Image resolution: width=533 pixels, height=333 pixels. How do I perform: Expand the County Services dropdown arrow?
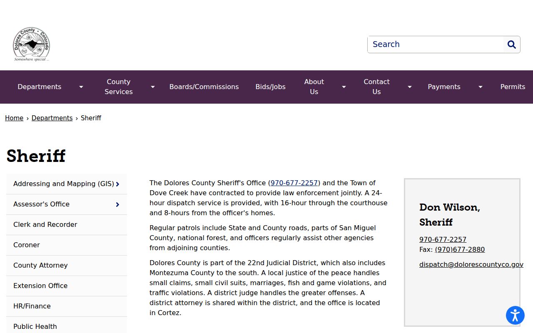pyautogui.click(x=153, y=87)
